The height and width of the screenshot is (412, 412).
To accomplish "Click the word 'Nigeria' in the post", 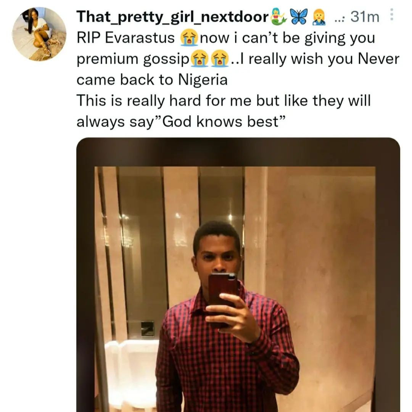I will click(x=202, y=79).
